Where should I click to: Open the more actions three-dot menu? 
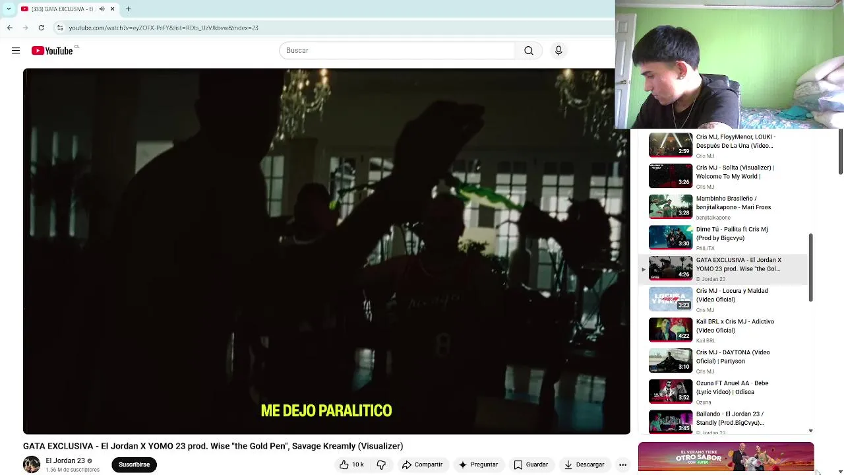[x=622, y=465]
